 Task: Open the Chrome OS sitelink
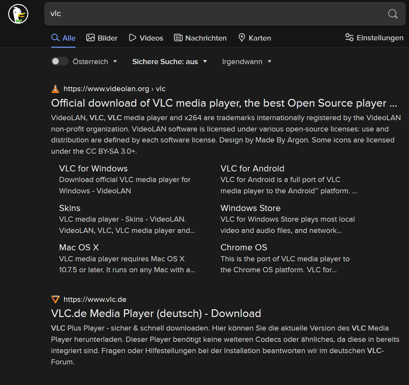tap(244, 247)
